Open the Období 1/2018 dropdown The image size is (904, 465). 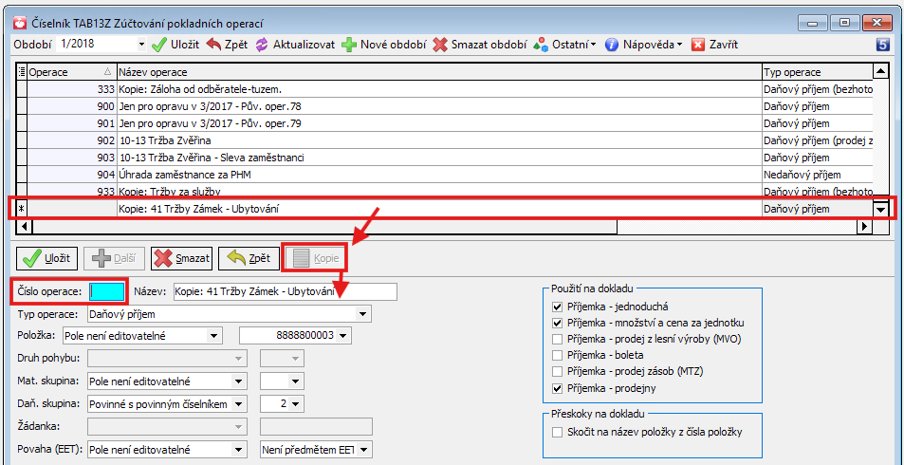[141, 45]
